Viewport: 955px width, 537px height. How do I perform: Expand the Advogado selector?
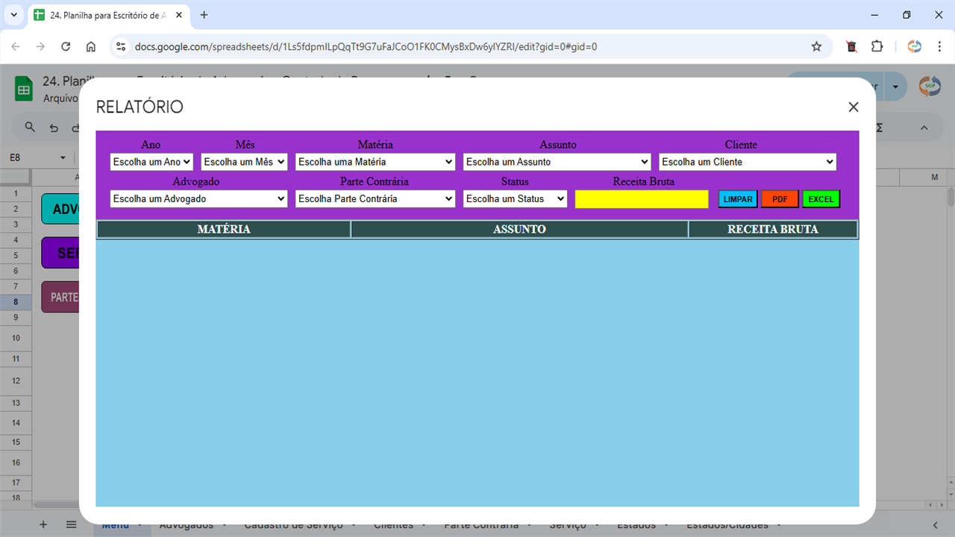pos(198,199)
